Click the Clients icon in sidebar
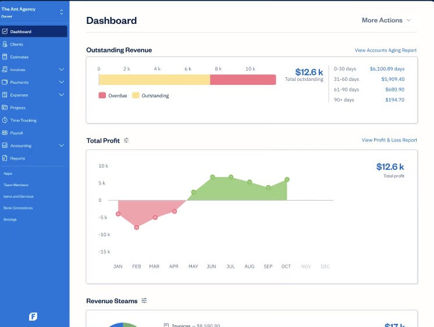Screen dimensions: 434x327 tap(5, 44)
